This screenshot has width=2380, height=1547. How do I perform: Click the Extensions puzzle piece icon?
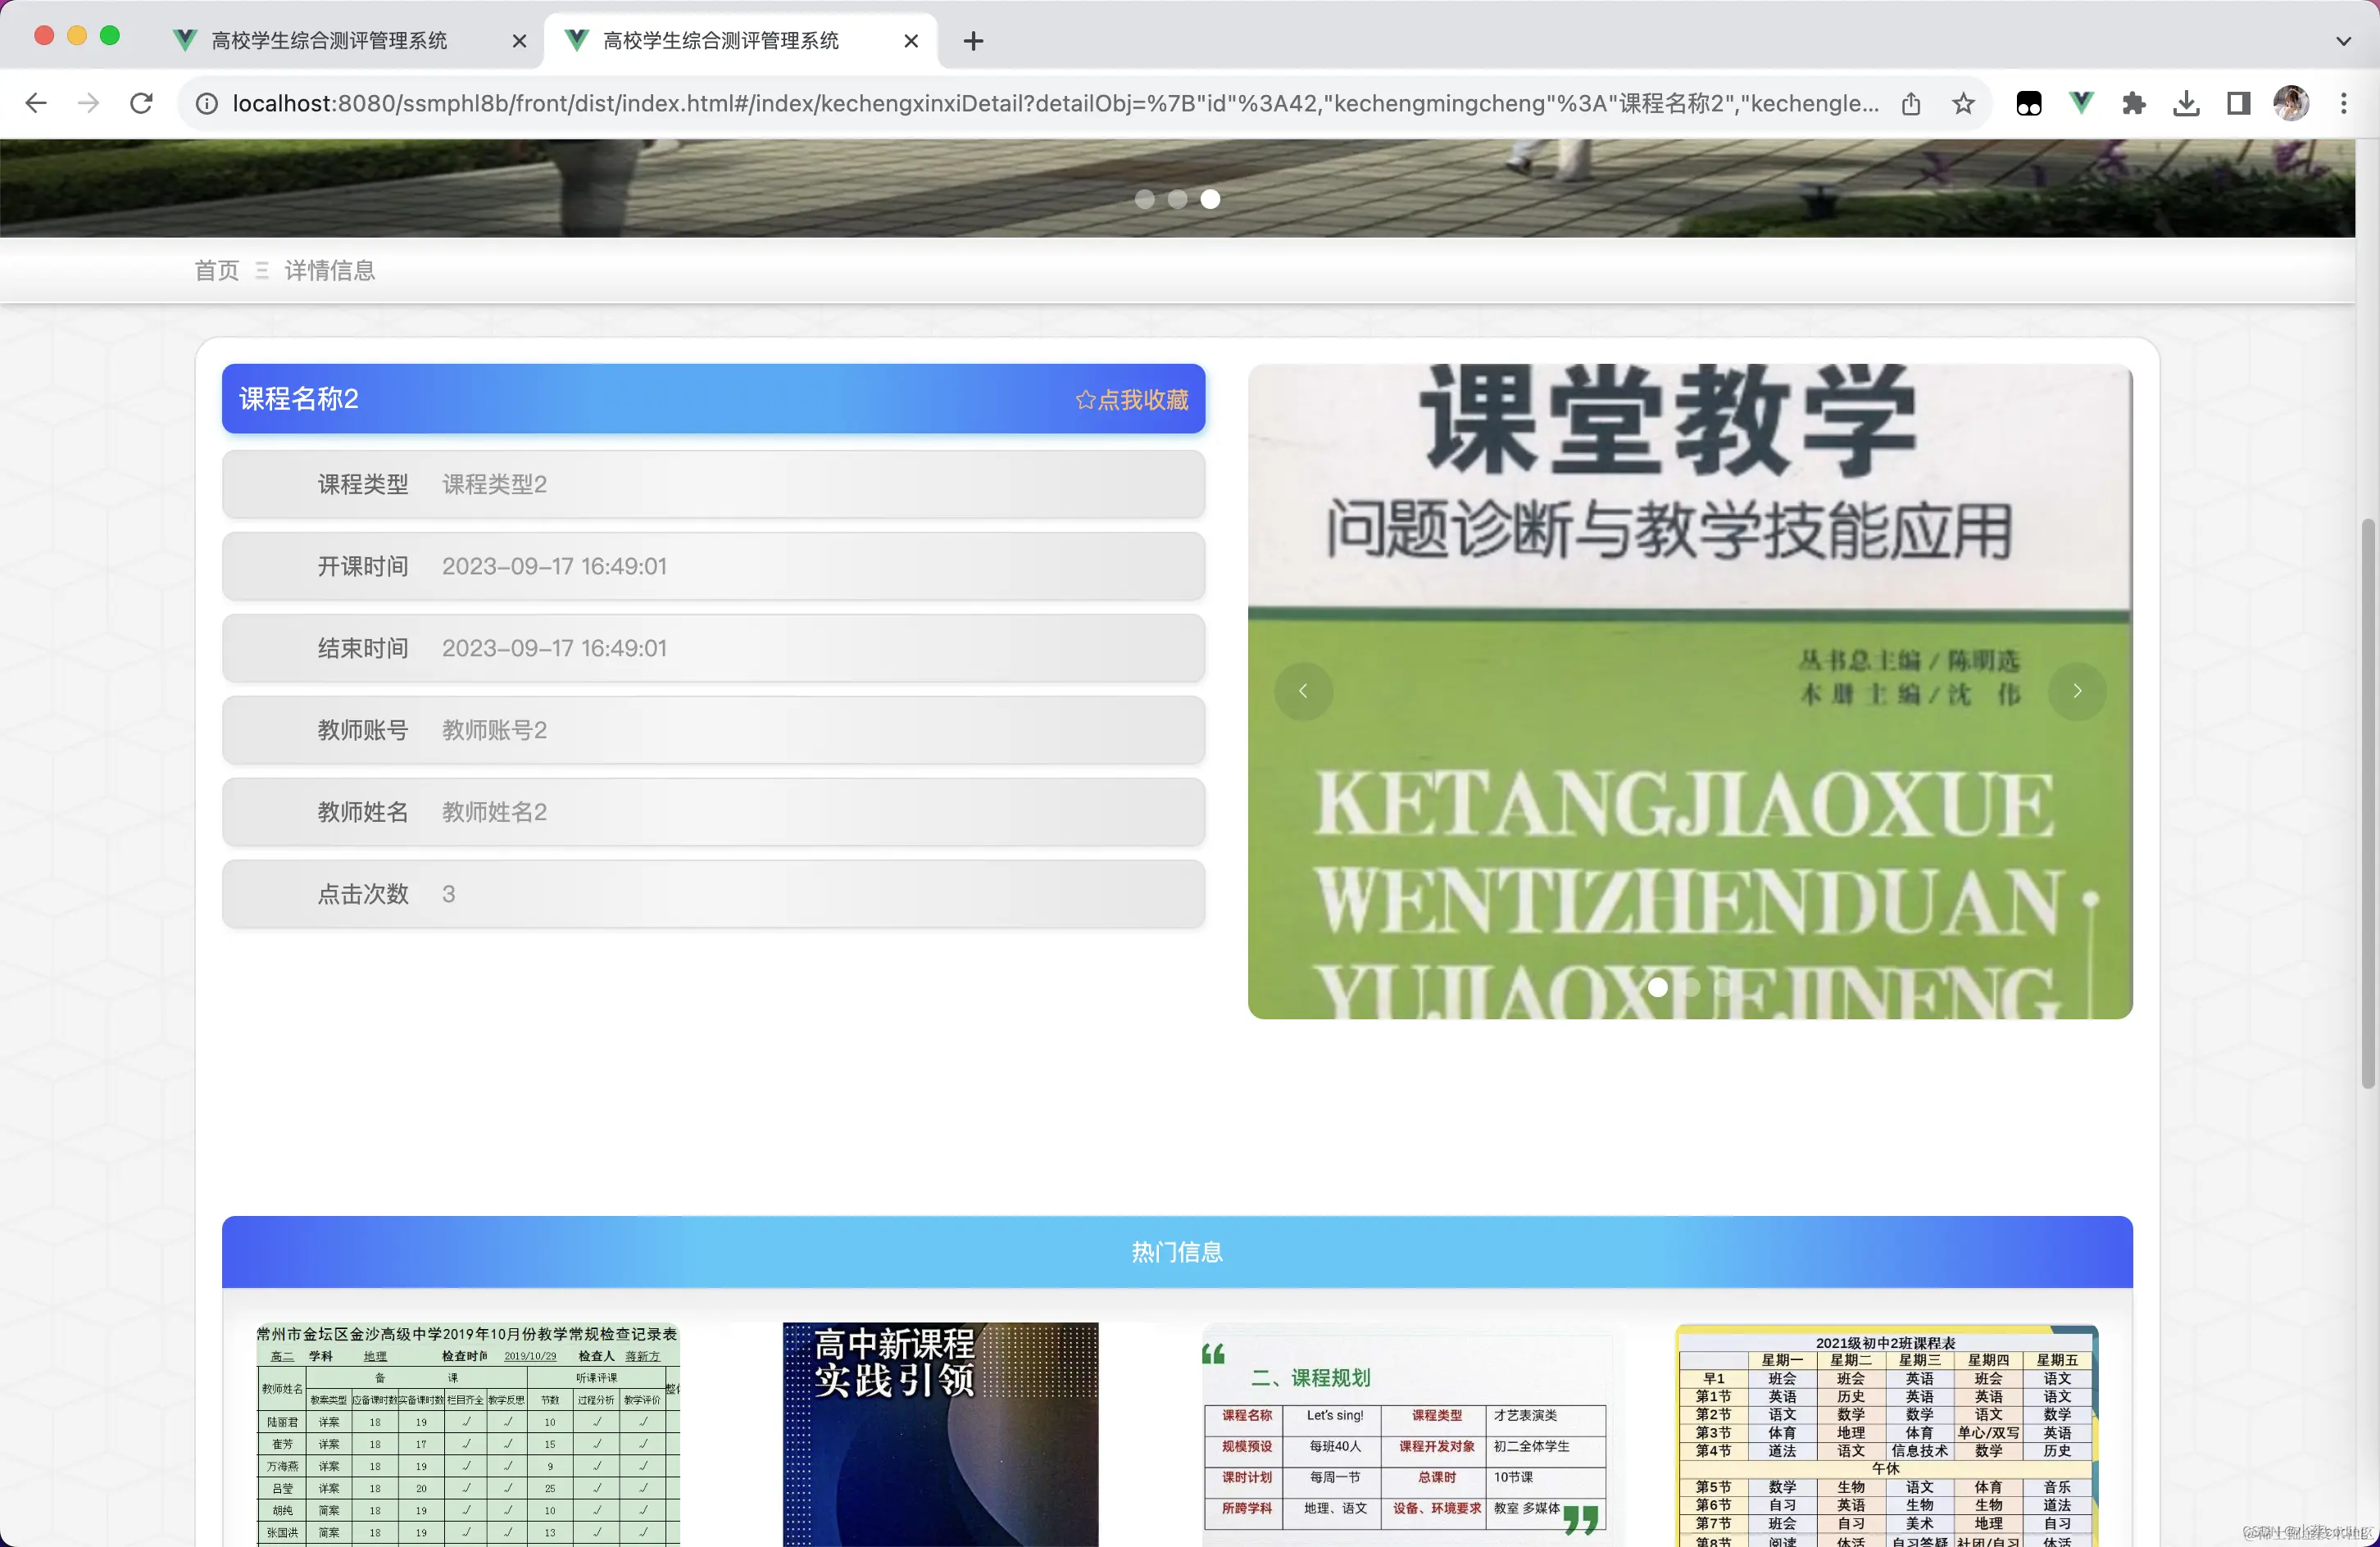click(2134, 102)
